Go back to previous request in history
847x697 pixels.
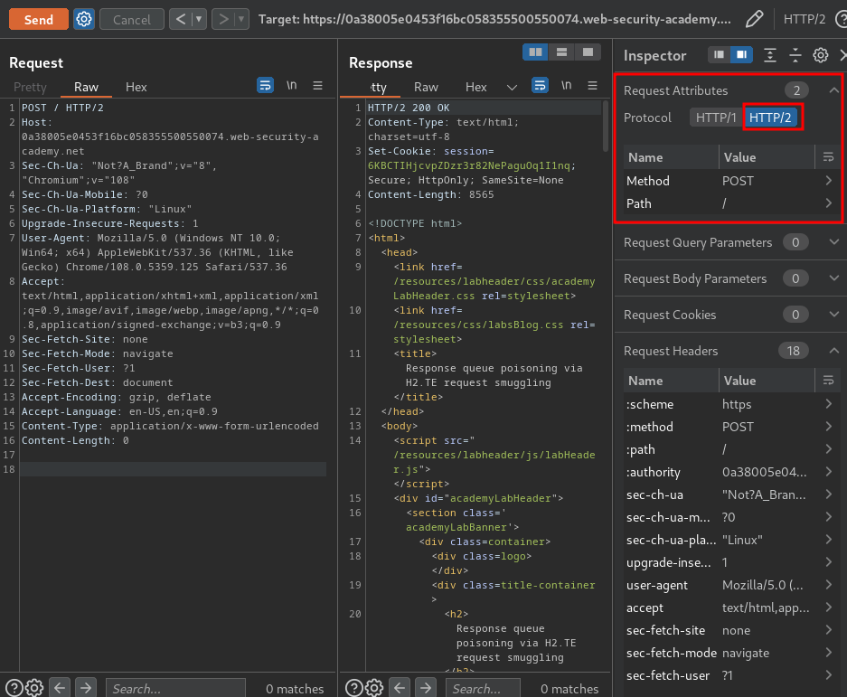(x=181, y=20)
